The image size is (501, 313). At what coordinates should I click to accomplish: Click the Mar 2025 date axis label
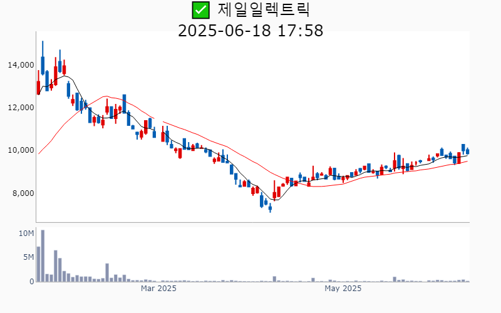158,289
